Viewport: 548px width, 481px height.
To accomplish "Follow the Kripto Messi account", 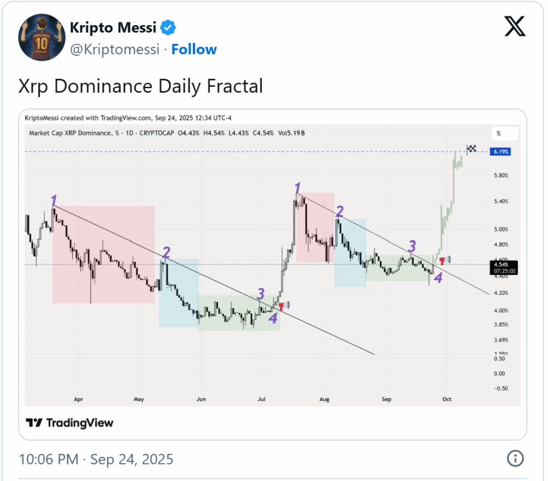I will pyautogui.click(x=194, y=49).
